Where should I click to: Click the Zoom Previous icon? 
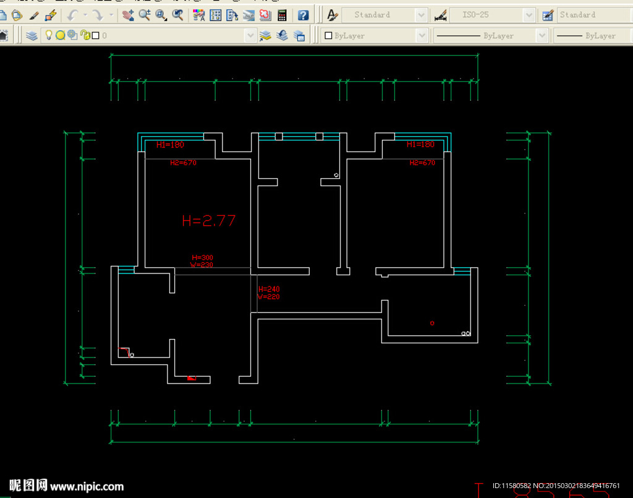click(x=178, y=15)
